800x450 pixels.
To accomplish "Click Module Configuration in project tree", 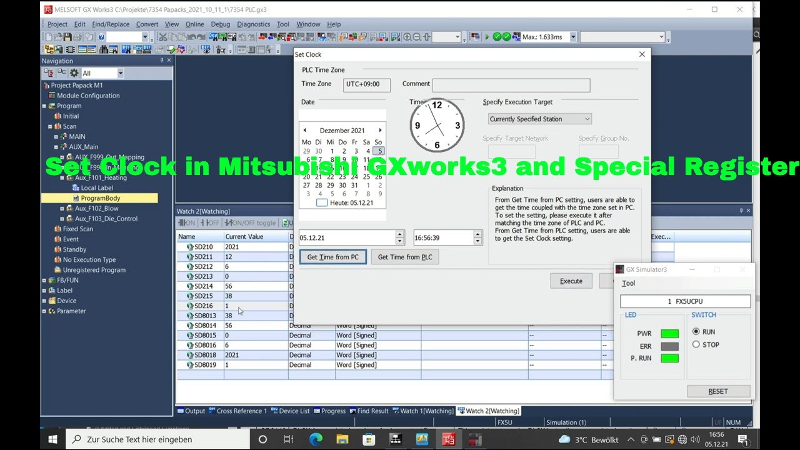I will pyautogui.click(x=88, y=96).
